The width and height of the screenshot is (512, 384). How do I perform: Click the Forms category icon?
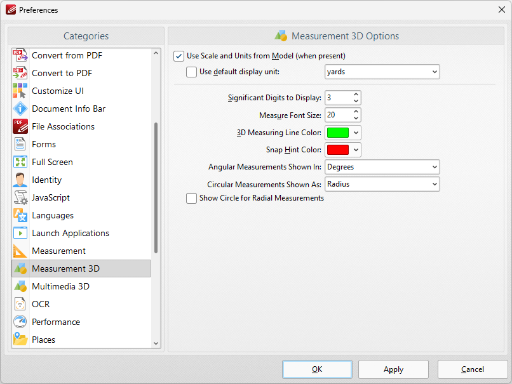click(x=20, y=144)
